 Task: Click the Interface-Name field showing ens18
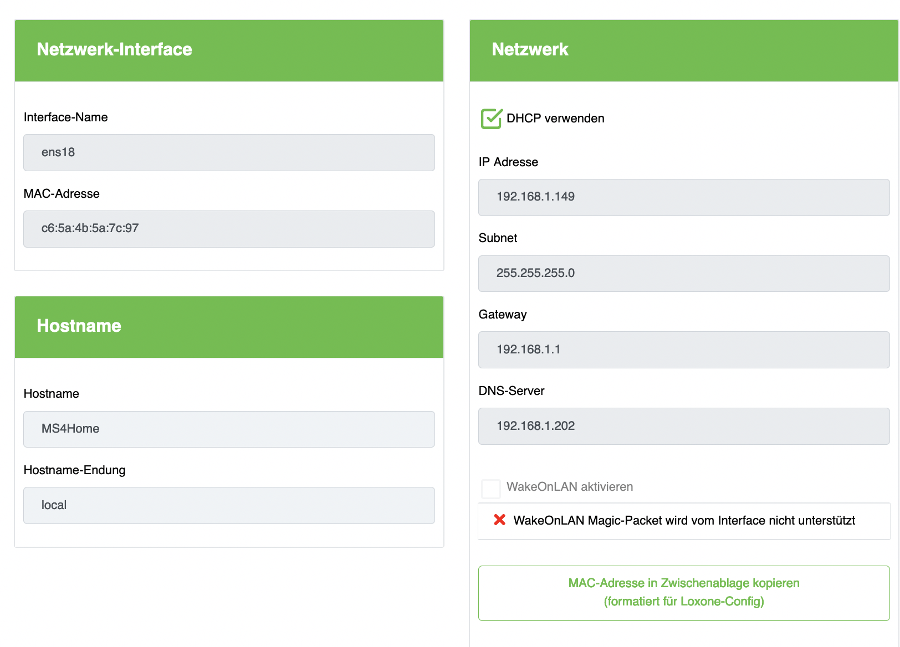pos(229,152)
